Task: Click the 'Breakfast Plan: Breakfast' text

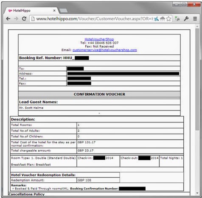Action: [31, 165]
